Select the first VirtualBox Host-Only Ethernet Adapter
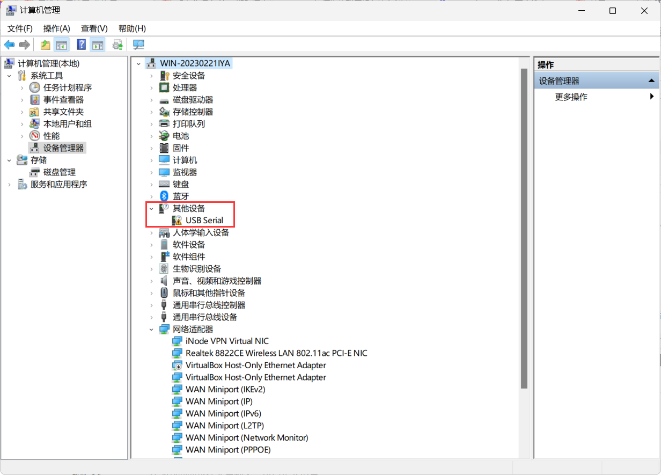The image size is (661, 475). coord(256,366)
